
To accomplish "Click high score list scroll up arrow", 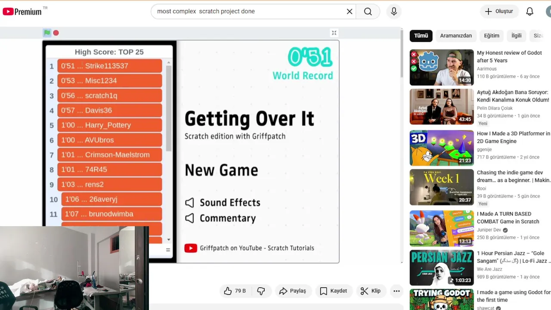I will (168, 62).
